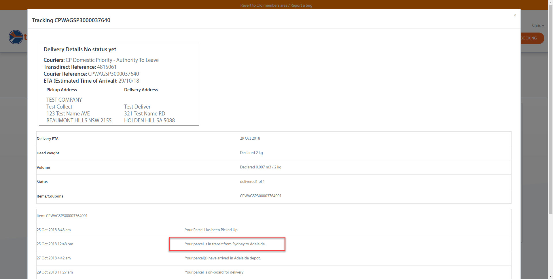The image size is (553, 279).
Task: Open the Revert to Old members area link
Action: click(x=264, y=5)
